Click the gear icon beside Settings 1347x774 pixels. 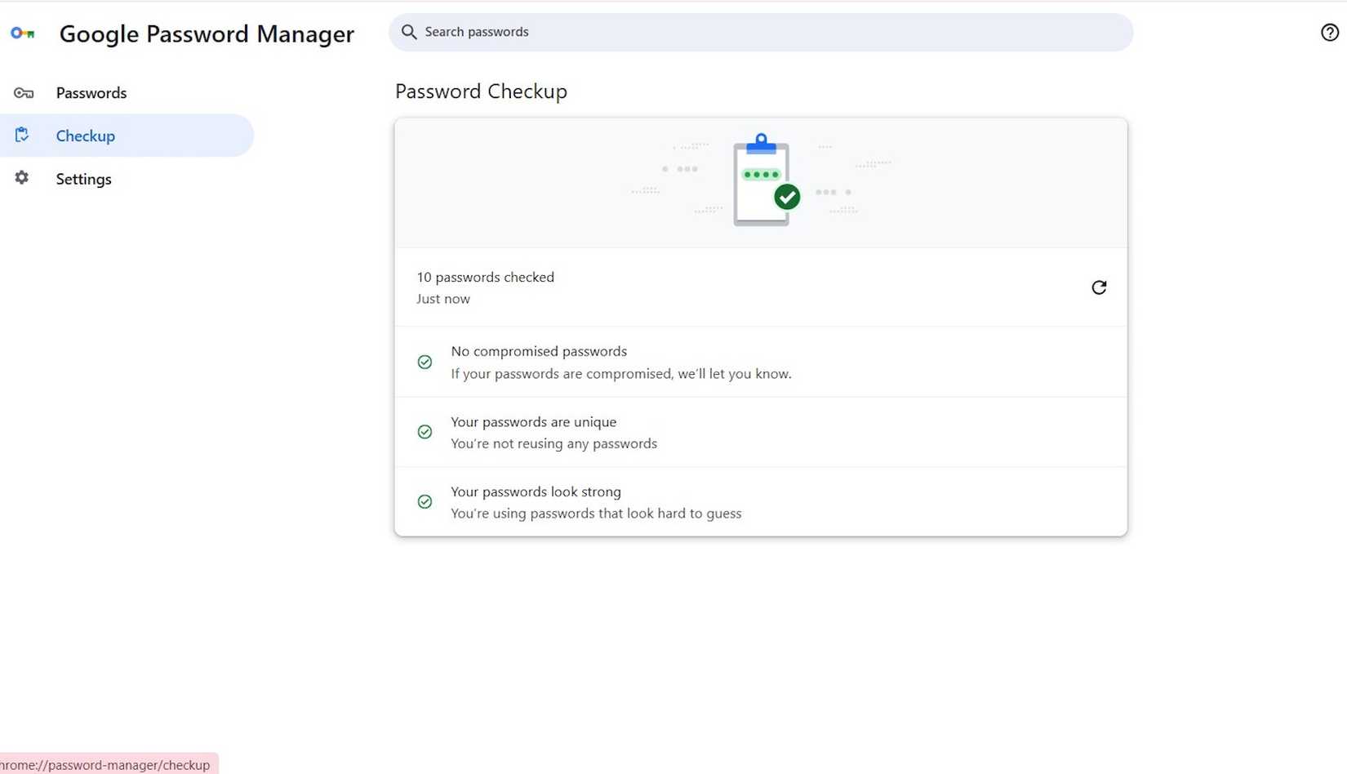pos(21,178)
